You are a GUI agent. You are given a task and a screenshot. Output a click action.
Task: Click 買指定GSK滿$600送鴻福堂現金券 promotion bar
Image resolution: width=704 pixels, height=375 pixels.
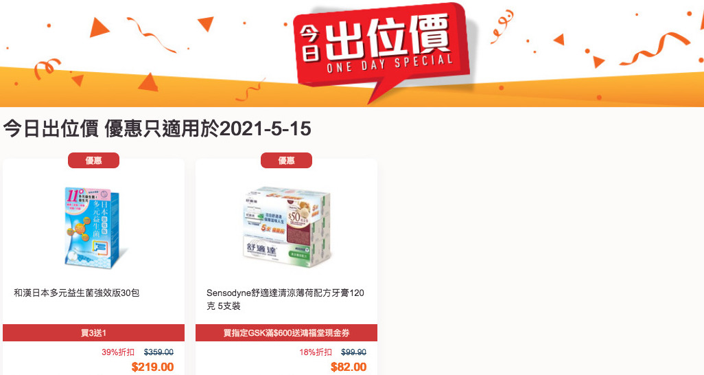(286, 332)
